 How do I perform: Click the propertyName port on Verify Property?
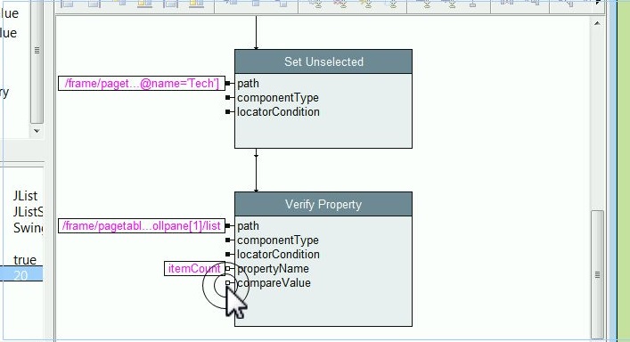point(228,269)
